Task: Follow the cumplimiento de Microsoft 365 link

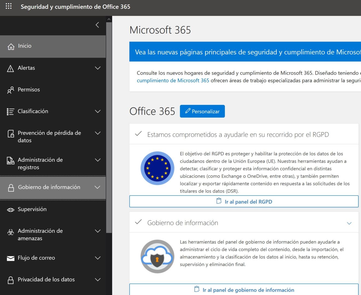Action: [173, 81]
